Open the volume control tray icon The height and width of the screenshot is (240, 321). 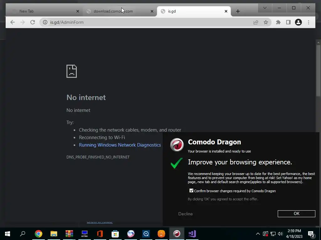pos(280,234)
